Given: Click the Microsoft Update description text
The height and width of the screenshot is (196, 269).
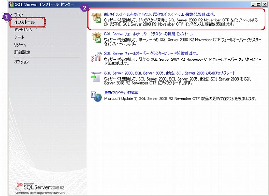Looking at the screenshot, I should [x=181, y=99].
